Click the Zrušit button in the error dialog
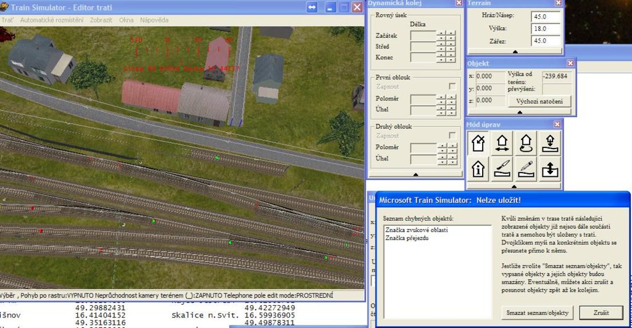 (x=601, y=313)
